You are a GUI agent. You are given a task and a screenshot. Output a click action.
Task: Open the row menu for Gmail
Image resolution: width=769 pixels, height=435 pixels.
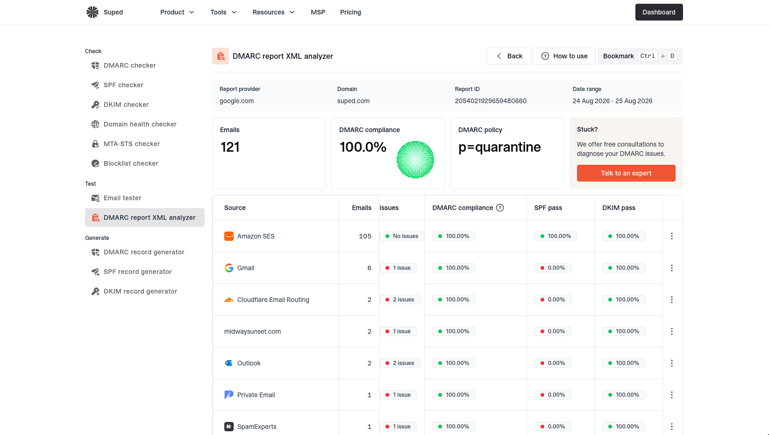[672, 268]
